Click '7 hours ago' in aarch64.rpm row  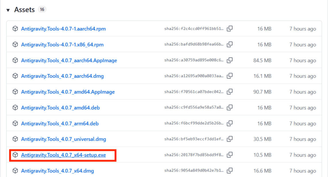click(303, 29)
